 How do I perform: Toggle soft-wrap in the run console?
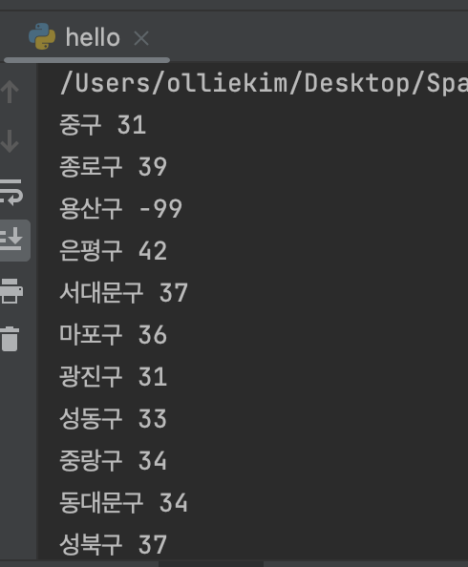(11, 193)
